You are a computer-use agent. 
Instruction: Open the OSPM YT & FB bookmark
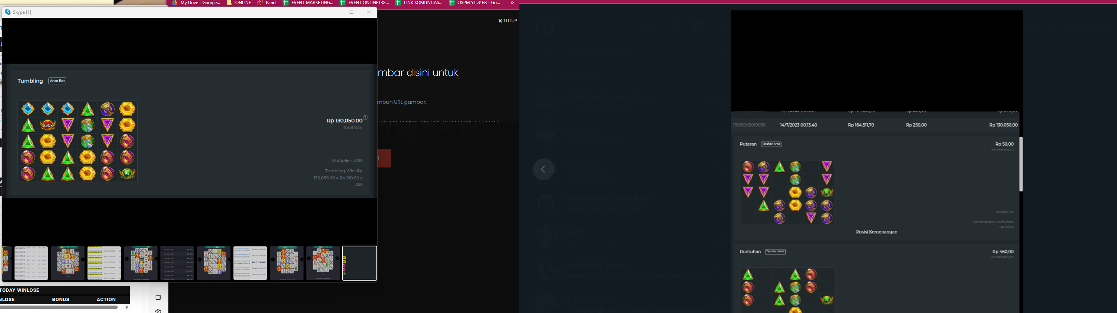(x=474, y=3)
